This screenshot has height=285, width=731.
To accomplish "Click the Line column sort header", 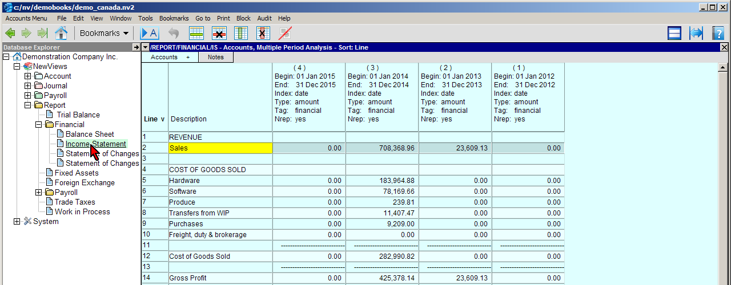I will coord(154,119).
